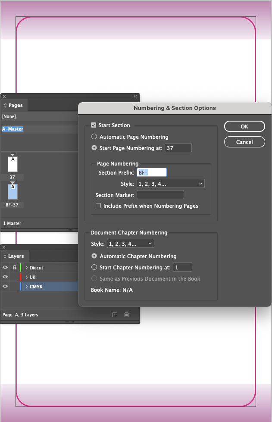Select the Pages panel tab

pos(14,105)
